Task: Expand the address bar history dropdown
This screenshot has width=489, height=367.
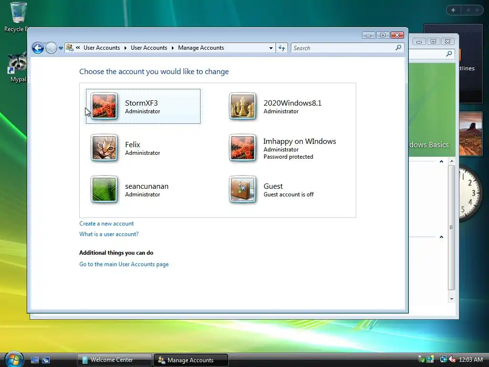Action: coord(271,48)
